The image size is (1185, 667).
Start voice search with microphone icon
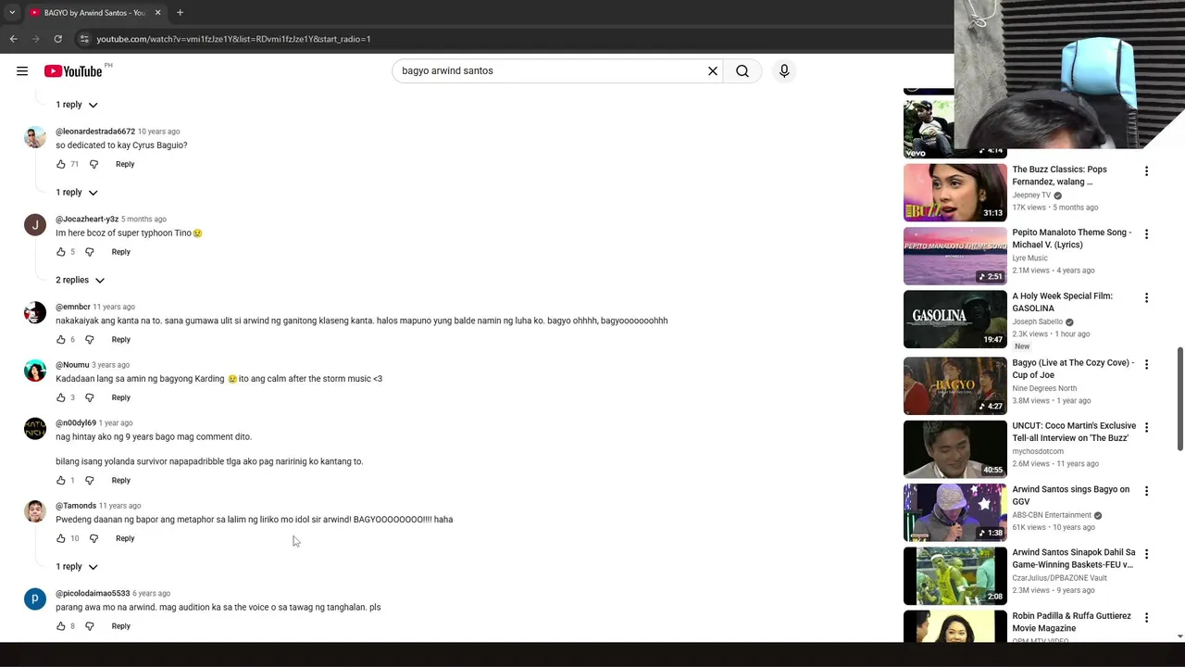pos(784,71)
